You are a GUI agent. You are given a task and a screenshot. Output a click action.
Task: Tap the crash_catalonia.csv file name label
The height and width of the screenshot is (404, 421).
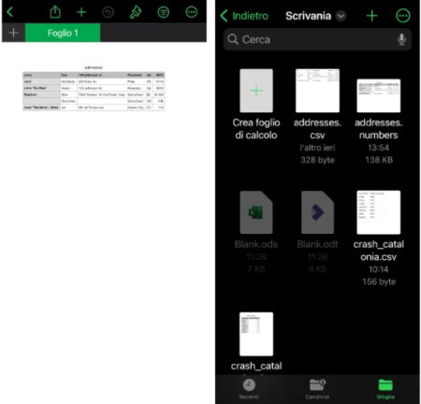379,251
